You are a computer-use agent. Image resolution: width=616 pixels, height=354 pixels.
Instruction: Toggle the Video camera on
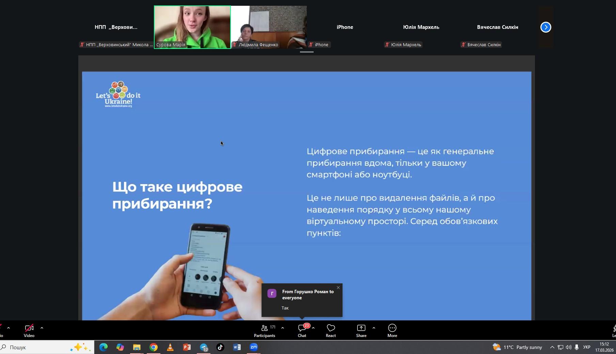(29, 331)
